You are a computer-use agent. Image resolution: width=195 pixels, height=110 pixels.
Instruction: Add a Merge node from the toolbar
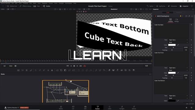tap(57, 70)
